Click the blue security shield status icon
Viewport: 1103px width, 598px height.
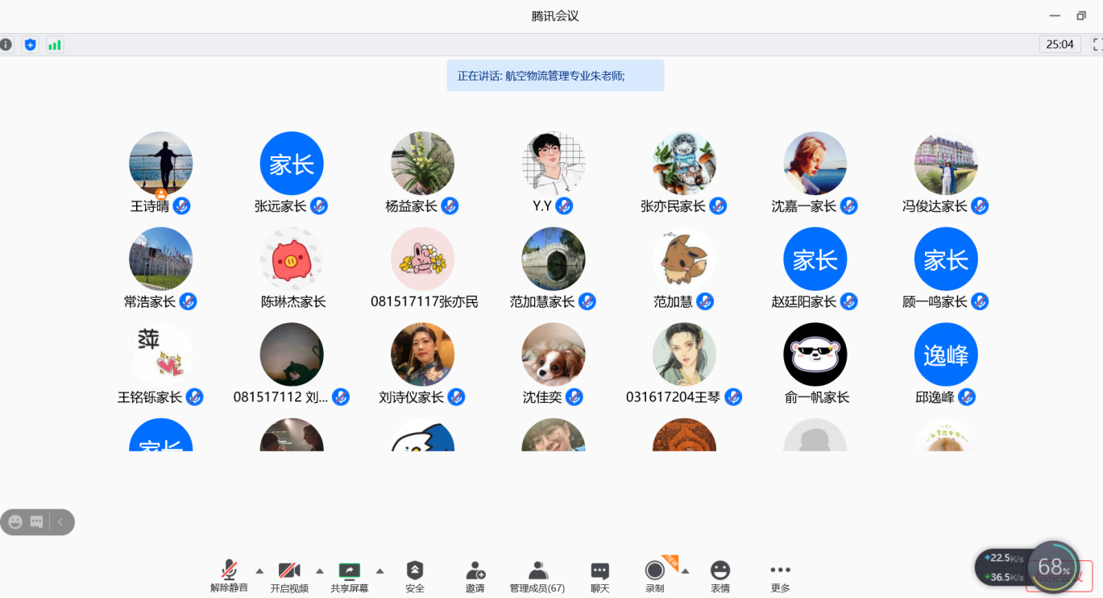(31, 44)
